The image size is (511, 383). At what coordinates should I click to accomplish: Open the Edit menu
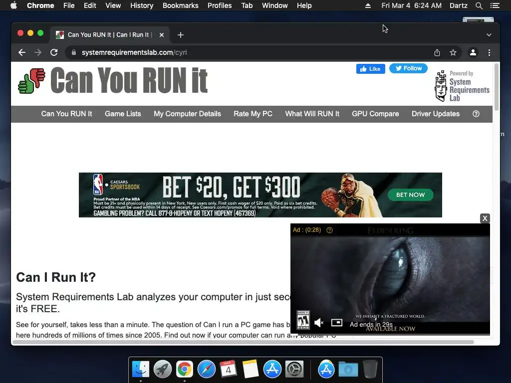pyautogui.click(x=90, y=5)
